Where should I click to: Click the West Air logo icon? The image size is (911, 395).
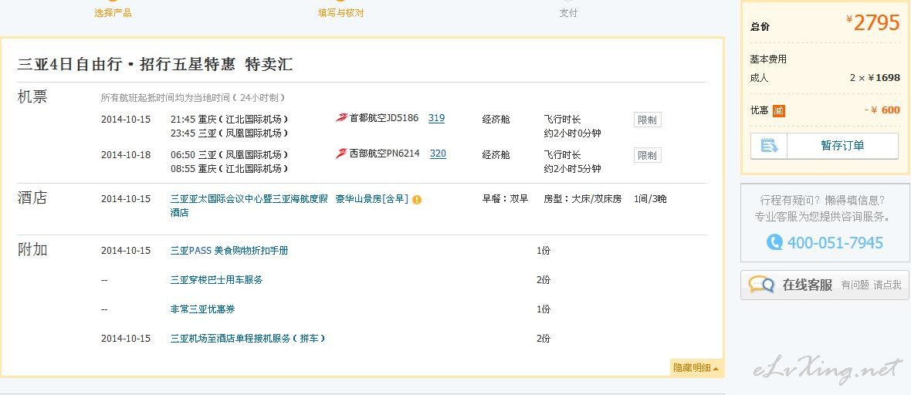[x=341, y=154]
